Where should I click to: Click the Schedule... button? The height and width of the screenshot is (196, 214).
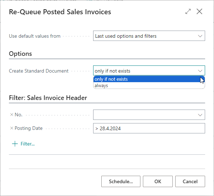(x=121, y=181)
